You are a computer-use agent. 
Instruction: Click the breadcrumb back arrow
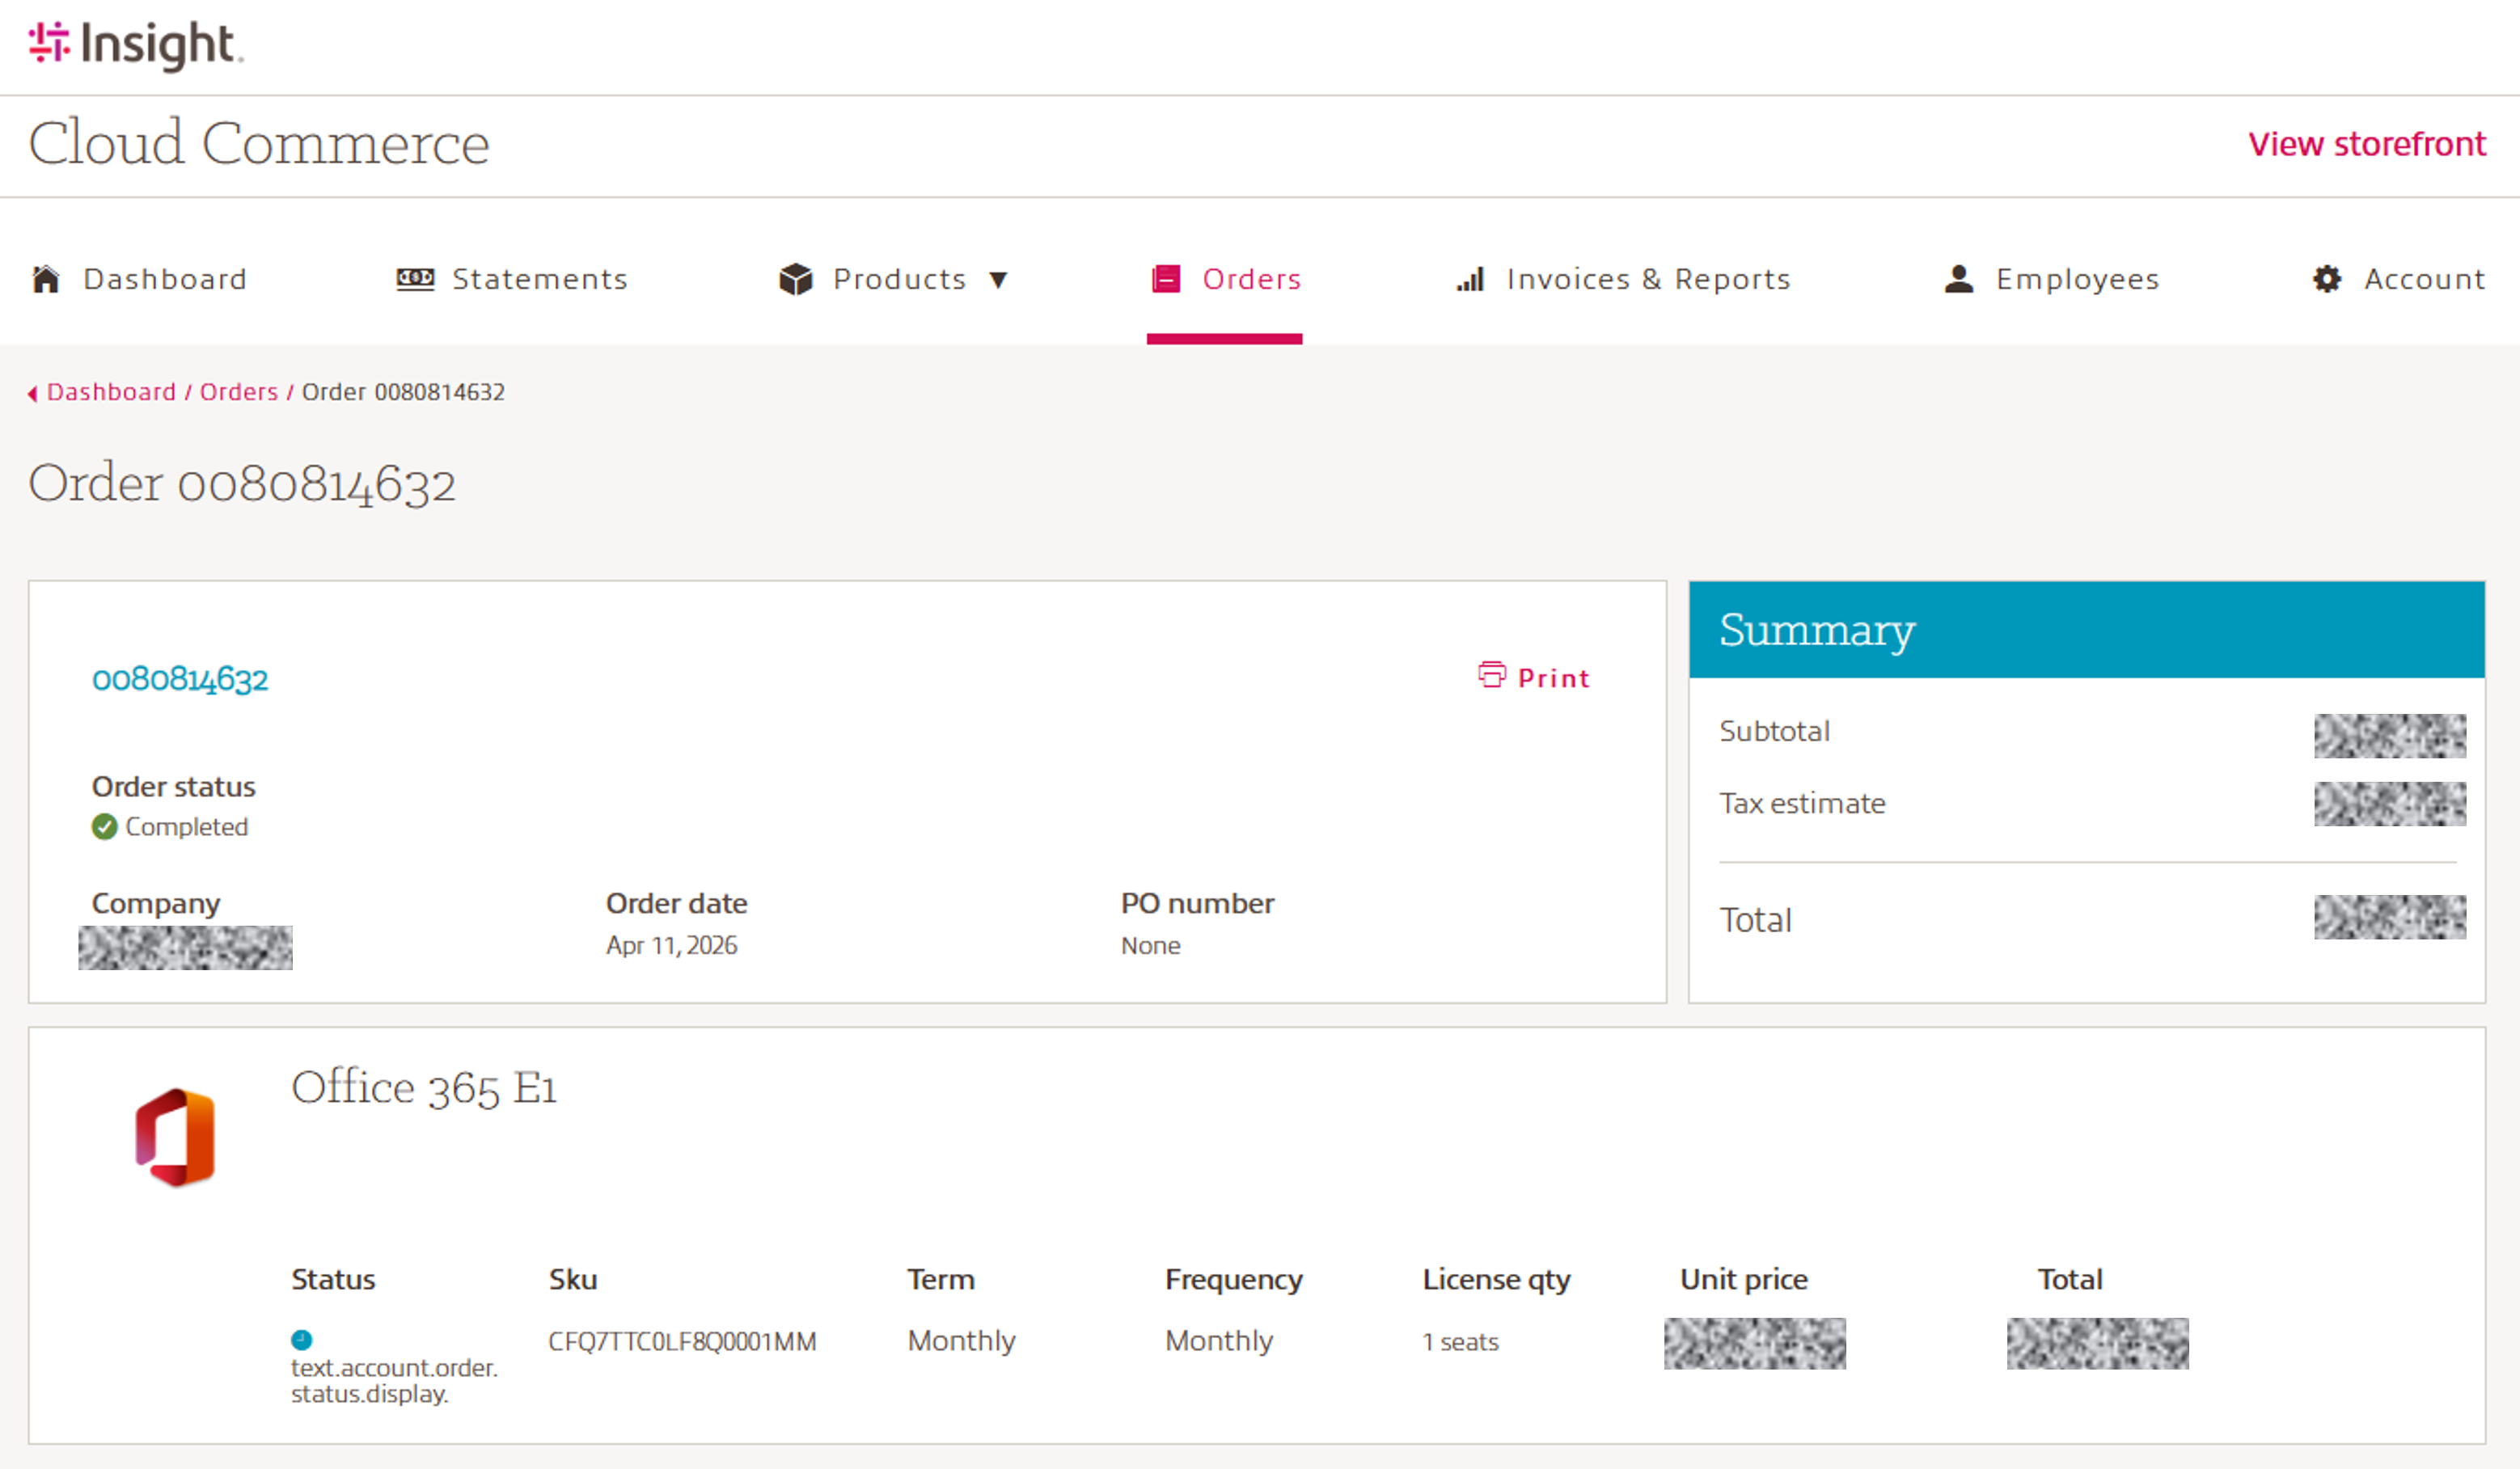[33, 394]
